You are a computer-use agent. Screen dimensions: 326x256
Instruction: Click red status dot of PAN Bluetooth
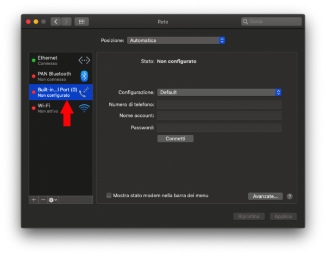coord(34,76)
